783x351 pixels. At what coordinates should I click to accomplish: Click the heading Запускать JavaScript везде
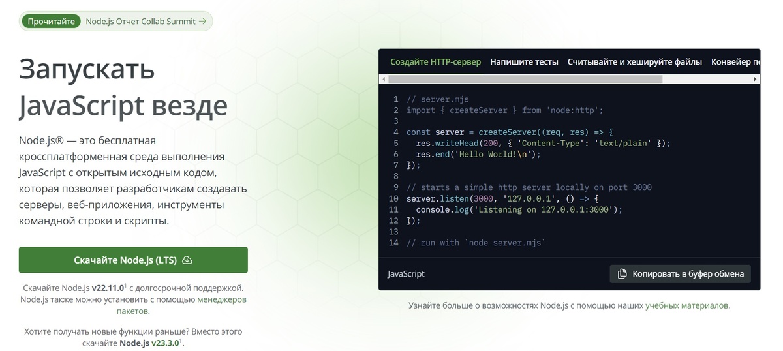coord(123,87)
